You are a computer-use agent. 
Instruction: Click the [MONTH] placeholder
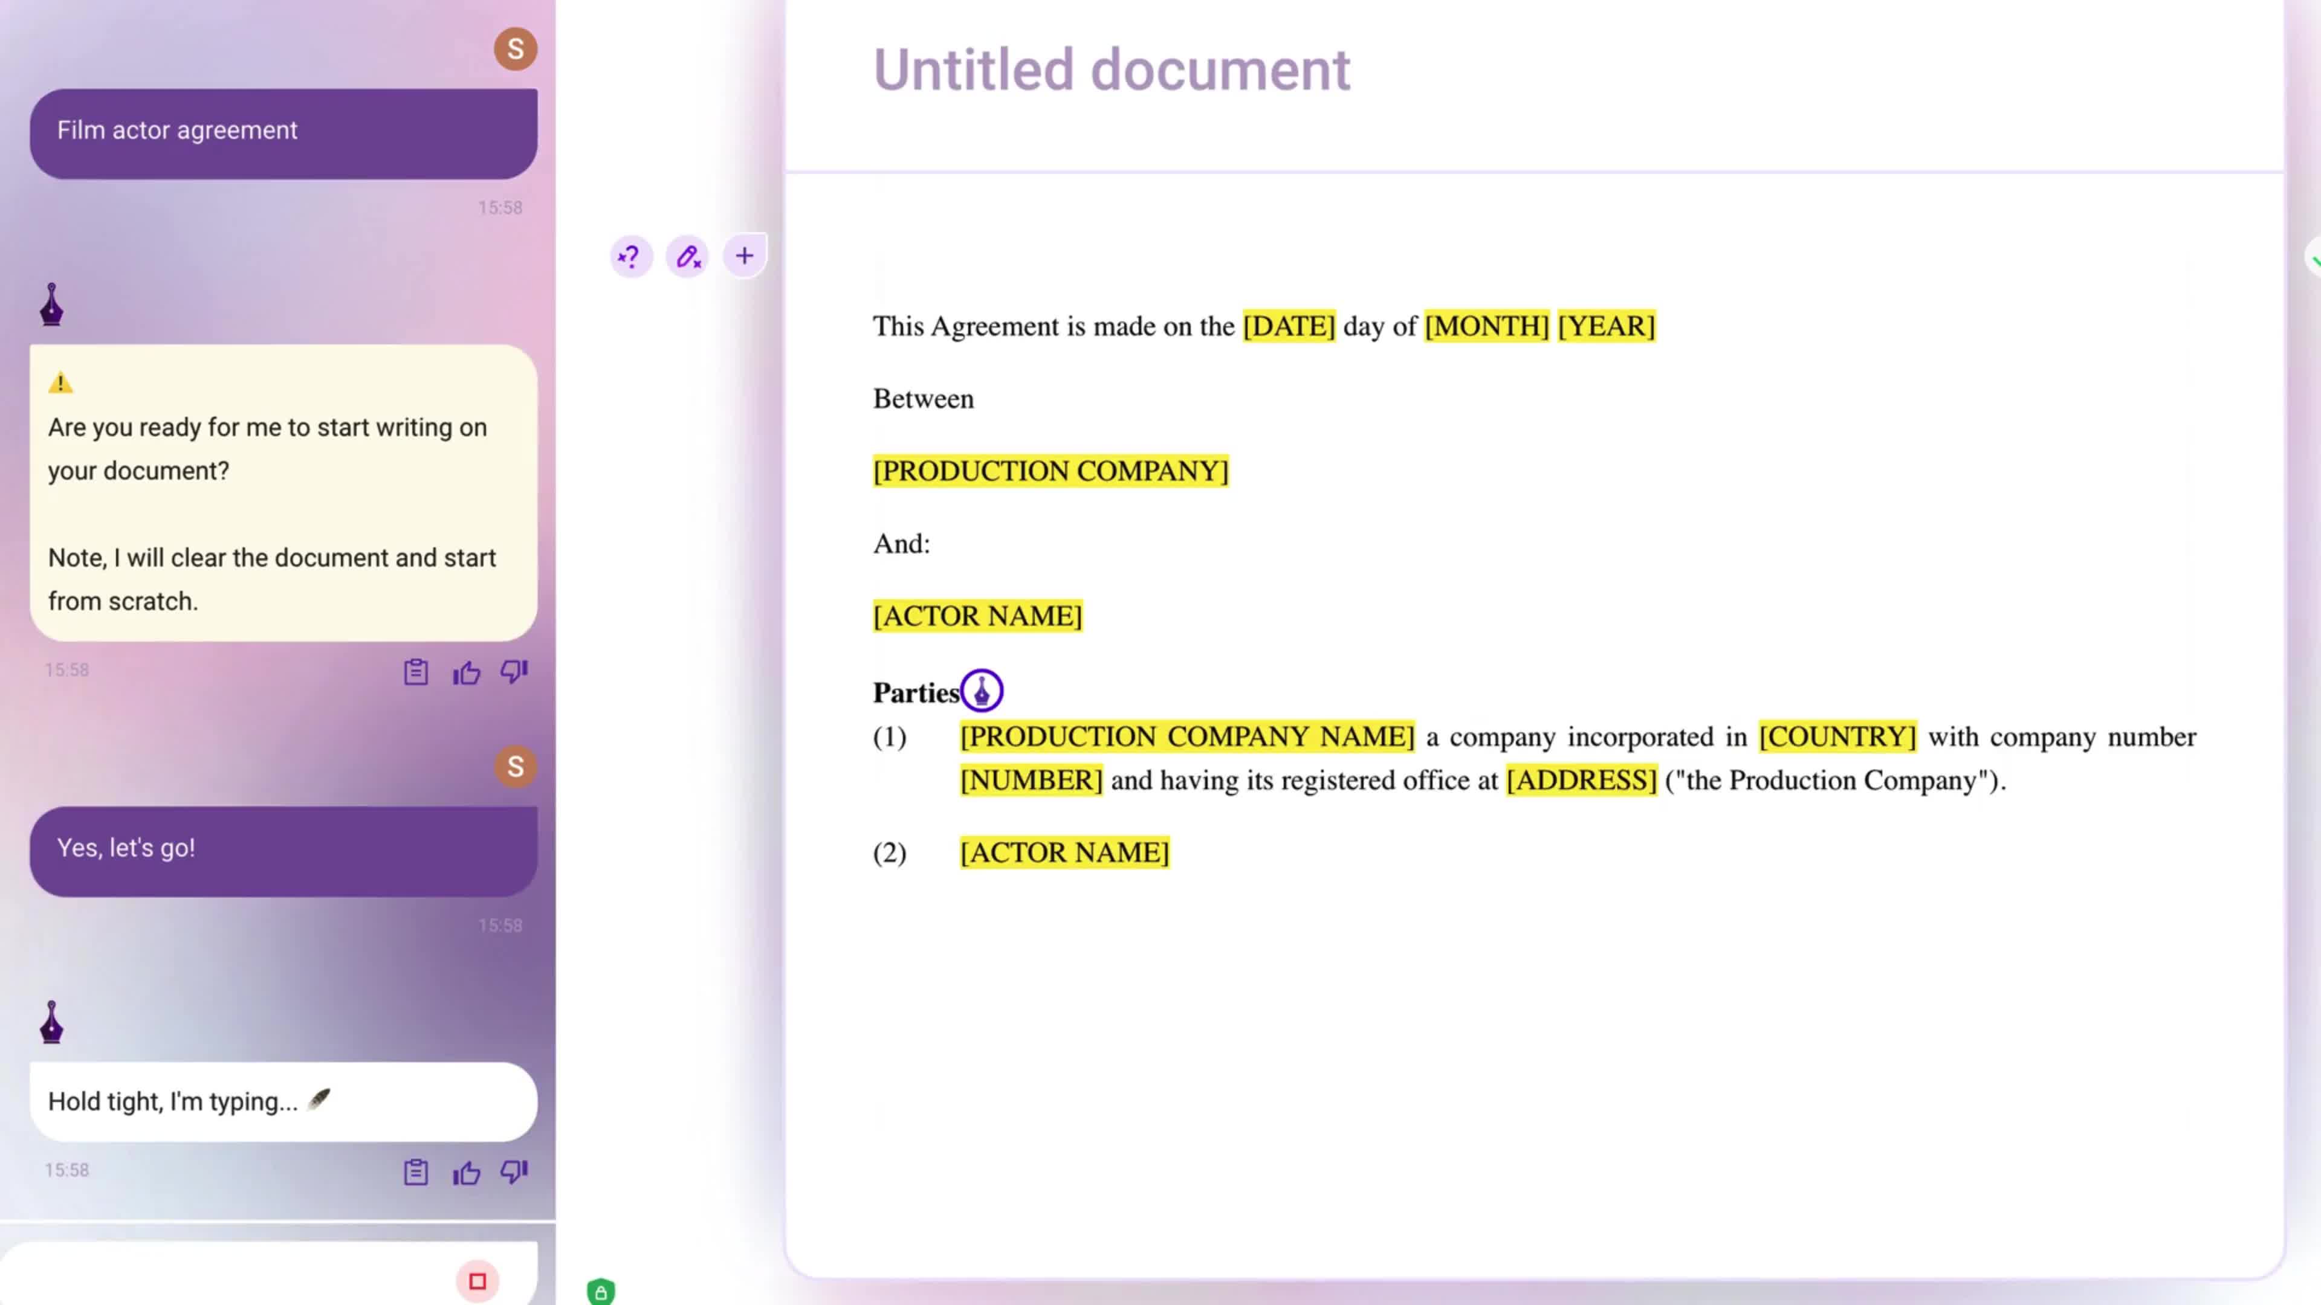pos(1487,326)
